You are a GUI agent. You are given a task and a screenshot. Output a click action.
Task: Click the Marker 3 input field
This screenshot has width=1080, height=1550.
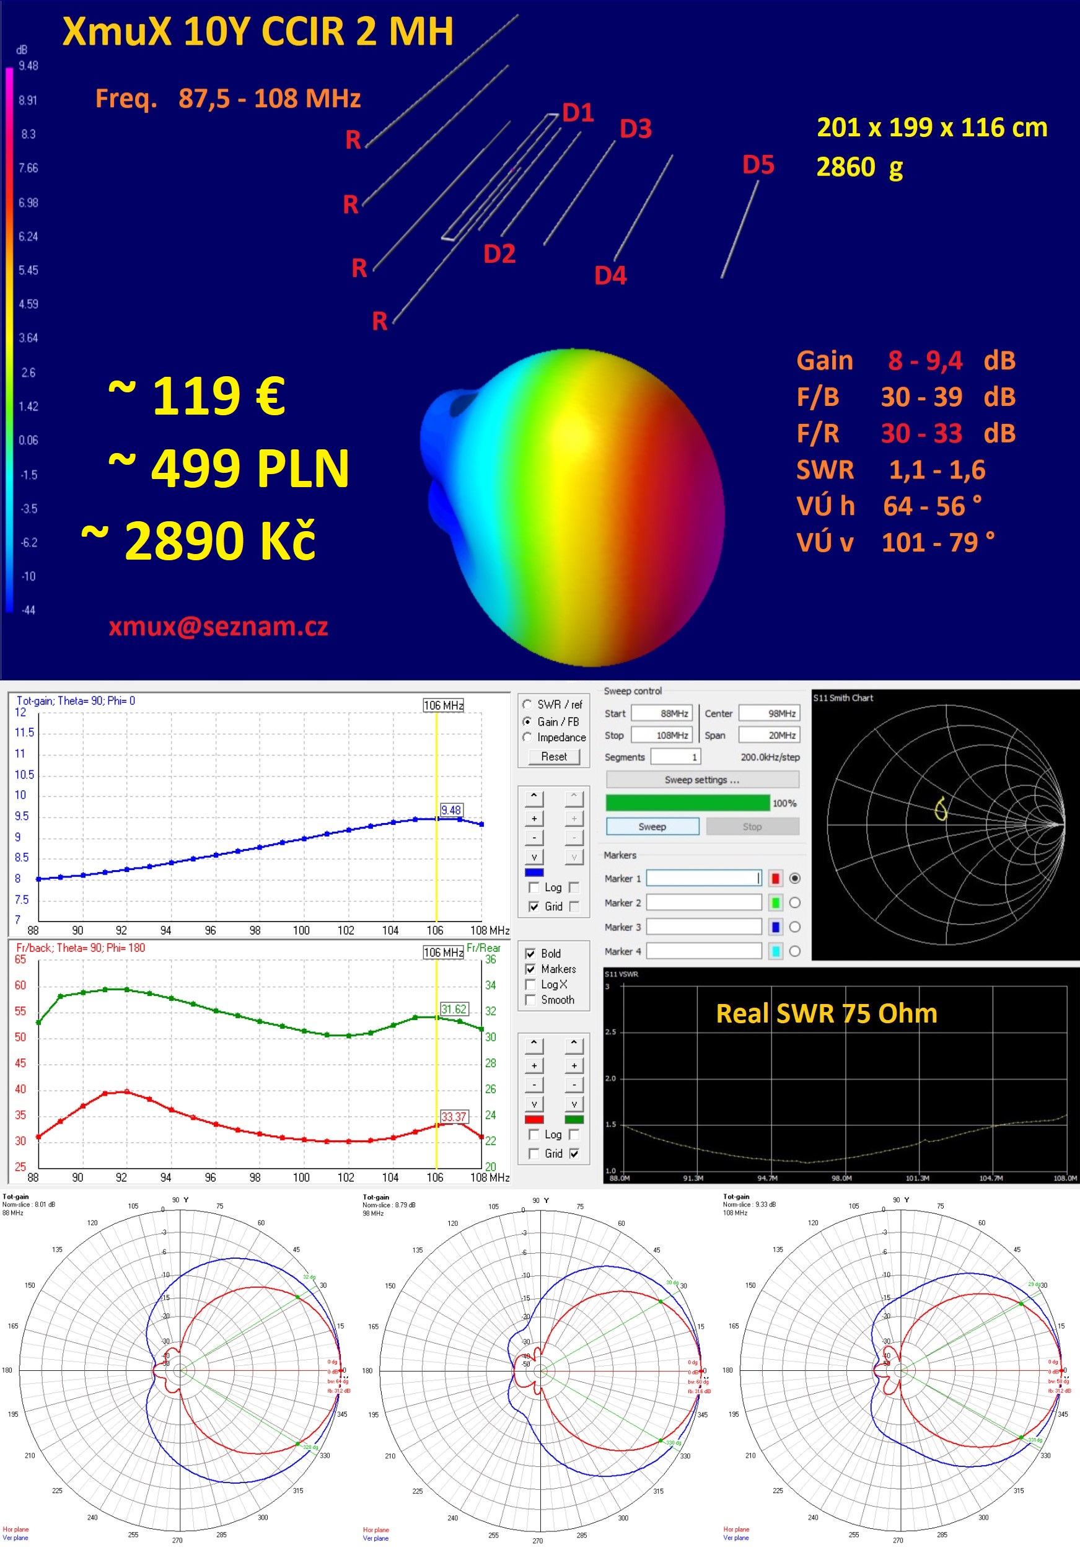[704, 926]
